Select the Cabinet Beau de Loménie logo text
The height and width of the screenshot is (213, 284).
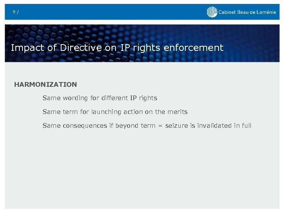[247, 12]
